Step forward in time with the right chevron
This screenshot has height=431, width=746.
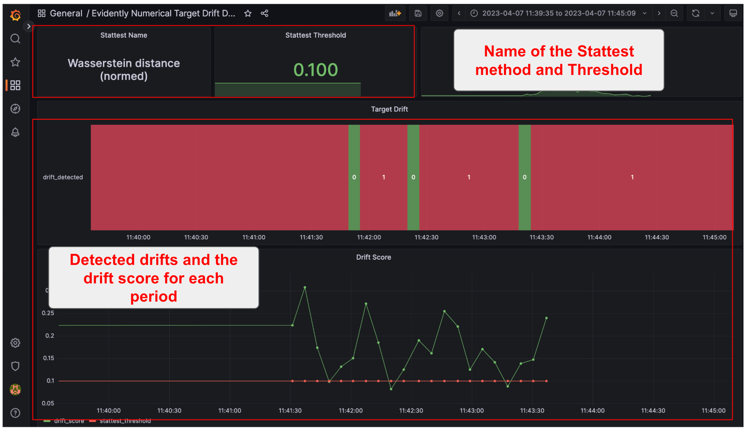click(x=659, y=13)
